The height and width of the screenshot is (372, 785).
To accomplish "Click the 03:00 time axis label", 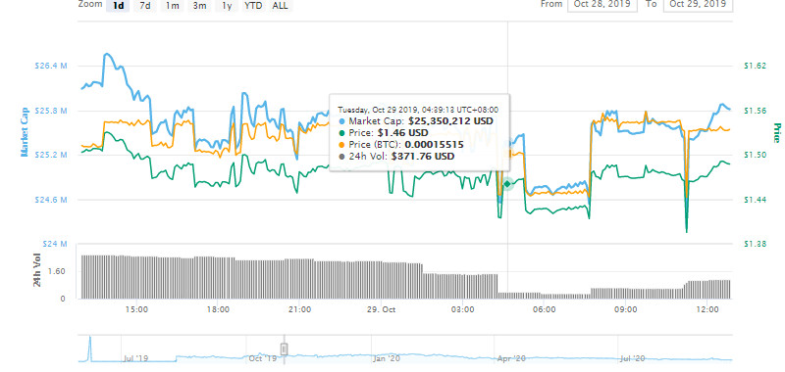I will tap(462, 309).
